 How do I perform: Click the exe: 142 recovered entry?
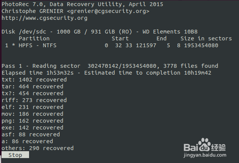coord(33,128)
